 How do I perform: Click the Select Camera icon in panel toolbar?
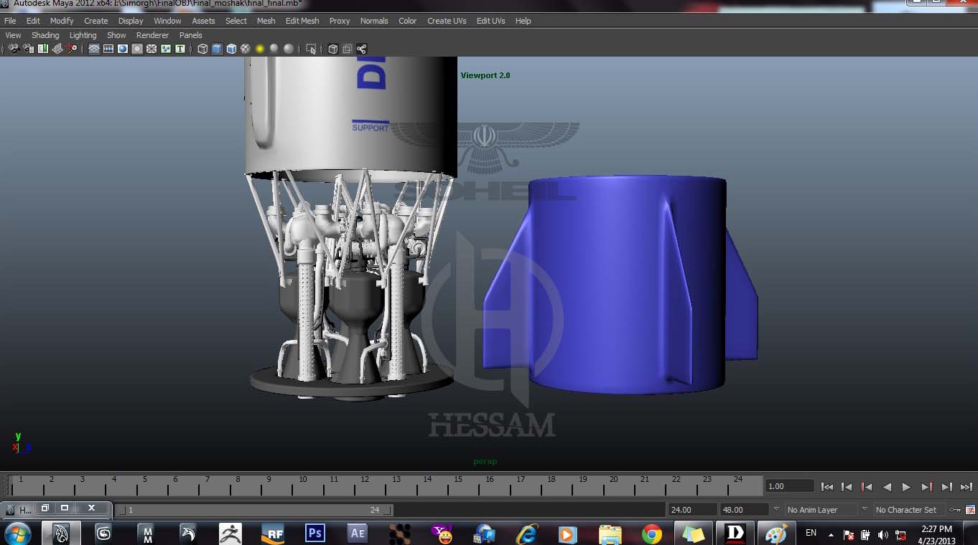point(14,49)
